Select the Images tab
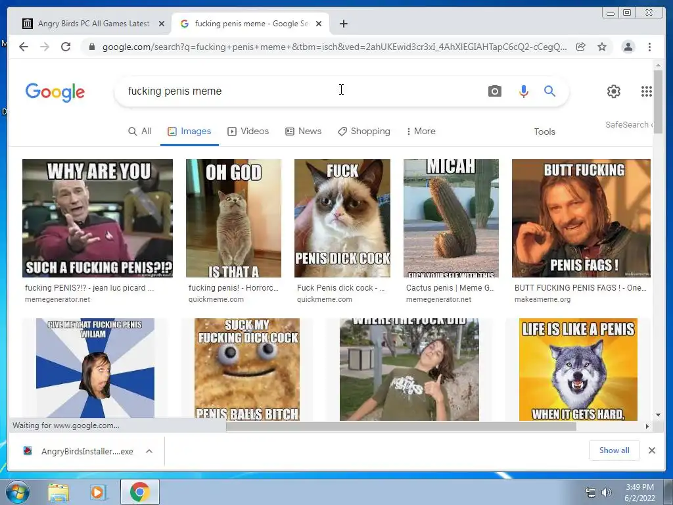 [x=189, y=132]
